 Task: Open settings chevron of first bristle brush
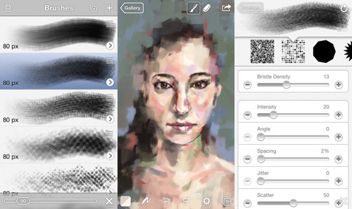click(x=110, y=45)
